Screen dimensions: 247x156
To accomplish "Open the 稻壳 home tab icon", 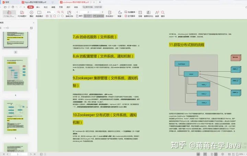I will tap(6, 2).
